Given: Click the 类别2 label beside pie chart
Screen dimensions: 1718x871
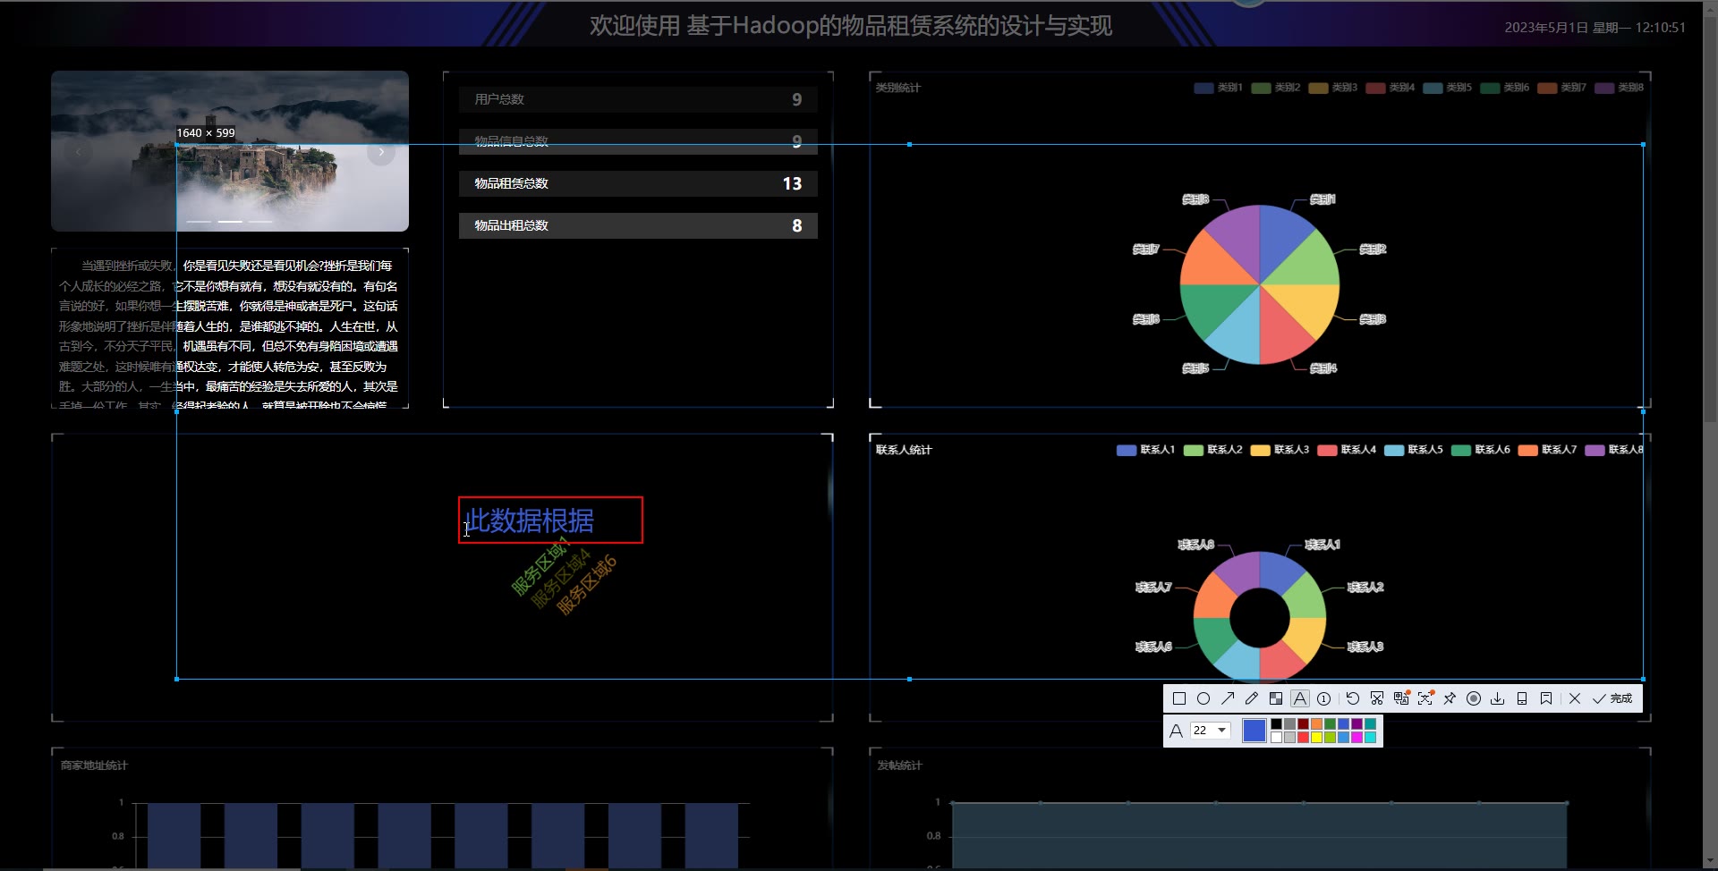Looking at the screenshot, I should tap(1373, 249).
